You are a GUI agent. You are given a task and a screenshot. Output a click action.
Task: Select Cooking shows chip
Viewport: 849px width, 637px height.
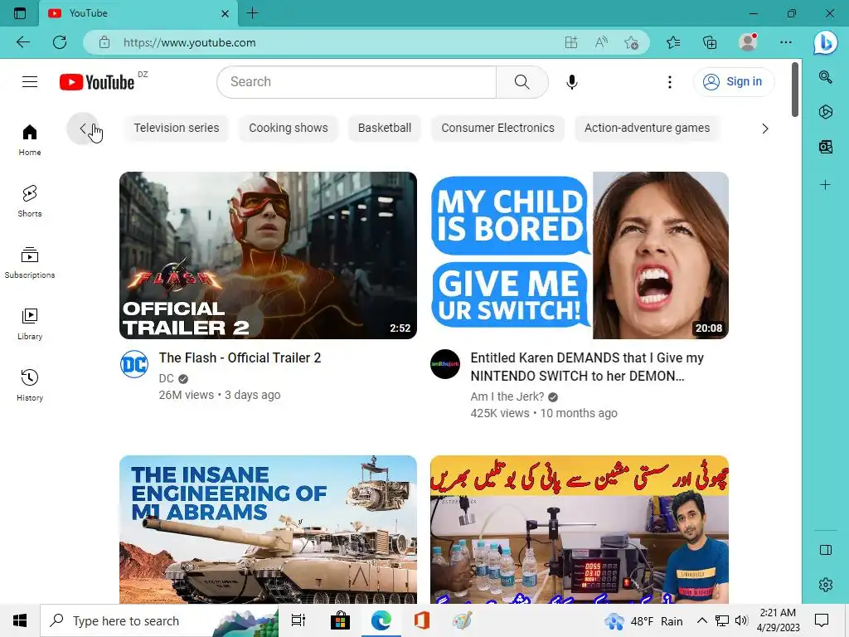coord(288,128)
